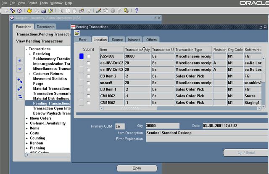This screenshot has width=269, height=174.
Task: Click the Cut scissors icon
Action: pos(61,11)
